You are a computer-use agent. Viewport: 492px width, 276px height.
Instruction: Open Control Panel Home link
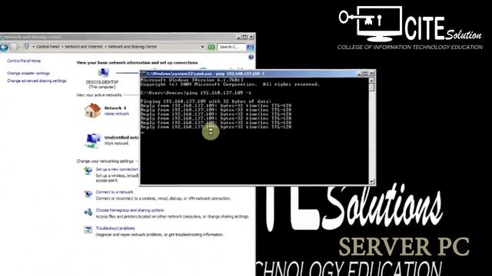click(24, 61)
